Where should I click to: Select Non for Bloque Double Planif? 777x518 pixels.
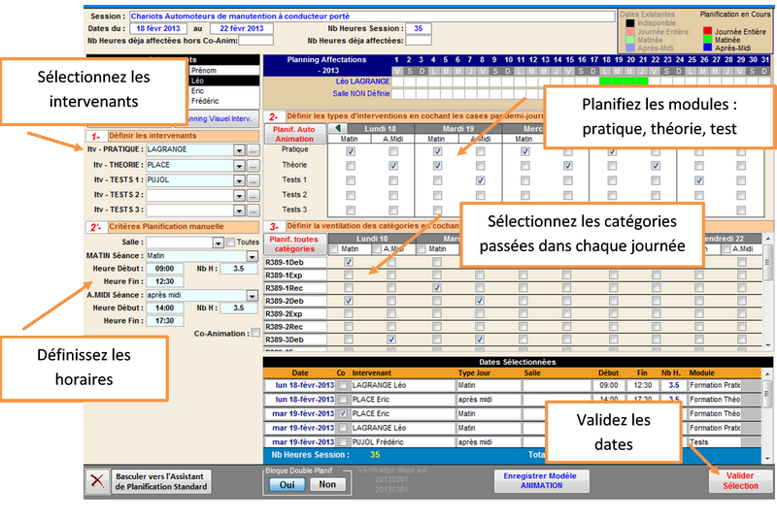327,484
